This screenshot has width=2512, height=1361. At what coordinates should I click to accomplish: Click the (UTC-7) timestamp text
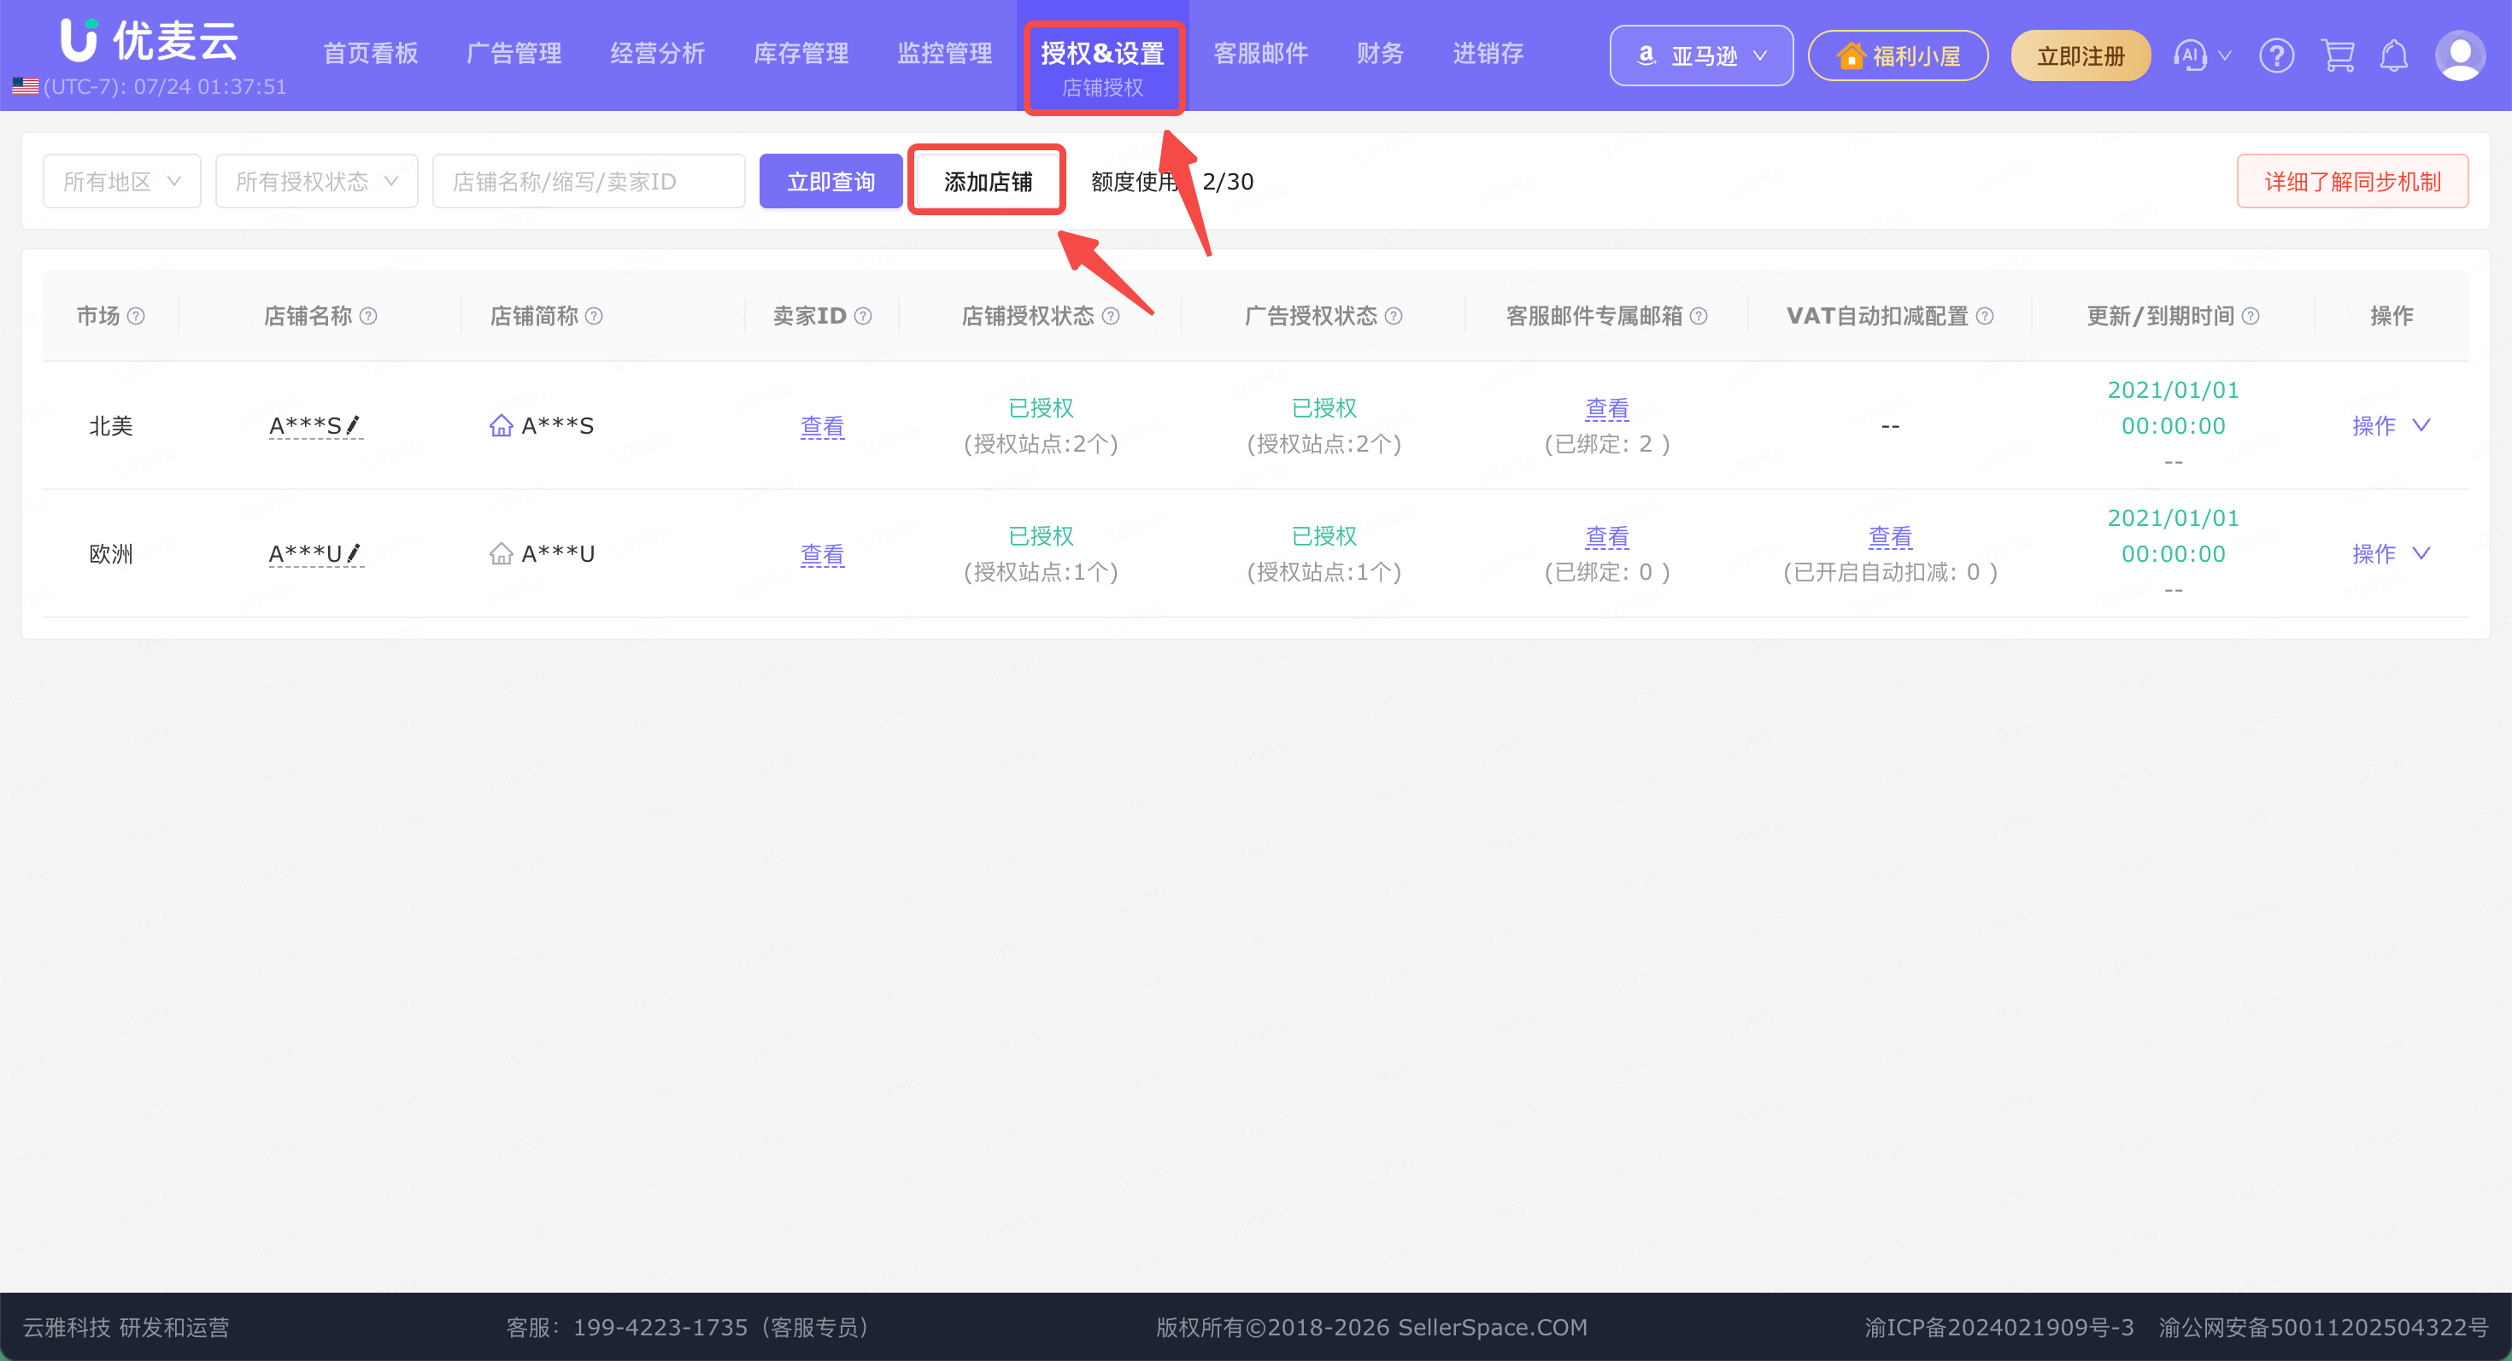click(x=165, y=87)
